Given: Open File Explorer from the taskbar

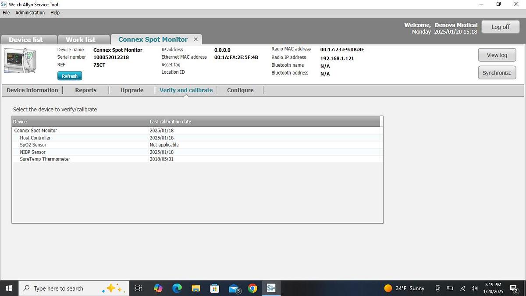Looking at the screenshot, I should tap(196, 288).
